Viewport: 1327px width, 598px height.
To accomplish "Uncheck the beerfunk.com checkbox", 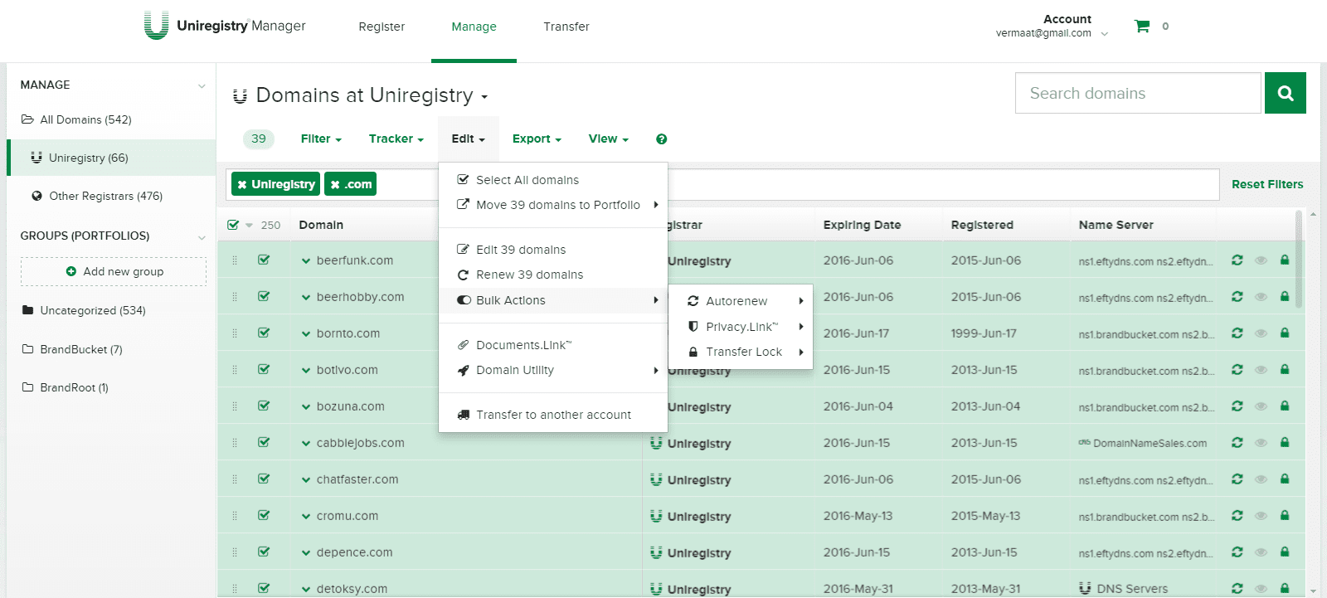I will click(x=264, y=260).
